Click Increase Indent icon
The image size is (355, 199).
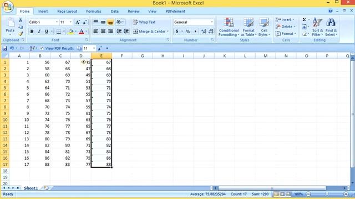[x=126, y=31]
